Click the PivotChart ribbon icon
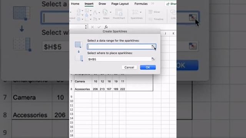Viewport: 246px width, 138px height. (119, 12)
